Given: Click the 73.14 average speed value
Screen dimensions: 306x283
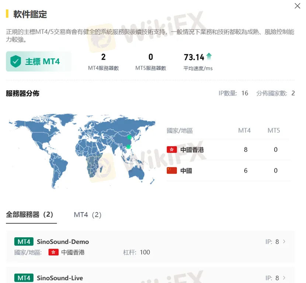Looking at the screenshot, I should pyautogui.click(x=194, y=57).
